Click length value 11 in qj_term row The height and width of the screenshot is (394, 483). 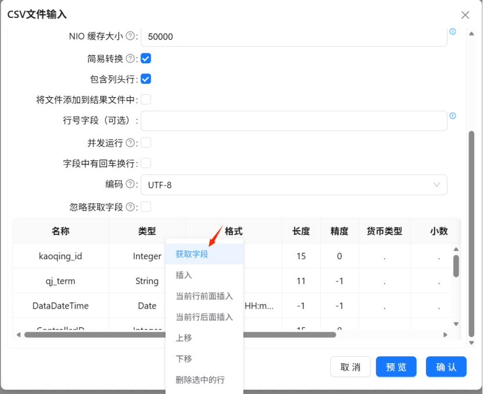click(301, 281)
